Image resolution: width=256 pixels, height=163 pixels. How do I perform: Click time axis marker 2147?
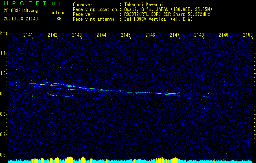[175, 35]
